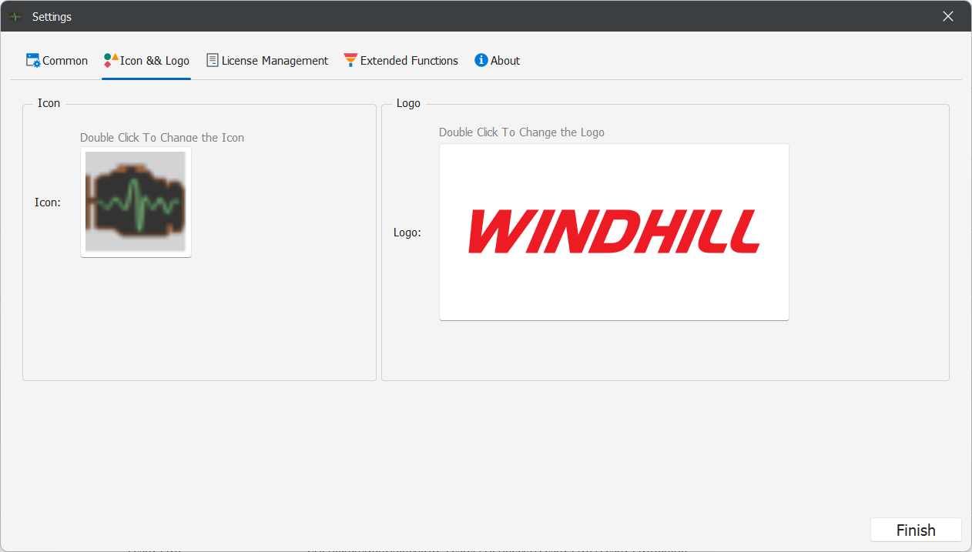The image size is (972, 552).
Task: Click the blue info icon beside About
Action: tap(481, 60)
